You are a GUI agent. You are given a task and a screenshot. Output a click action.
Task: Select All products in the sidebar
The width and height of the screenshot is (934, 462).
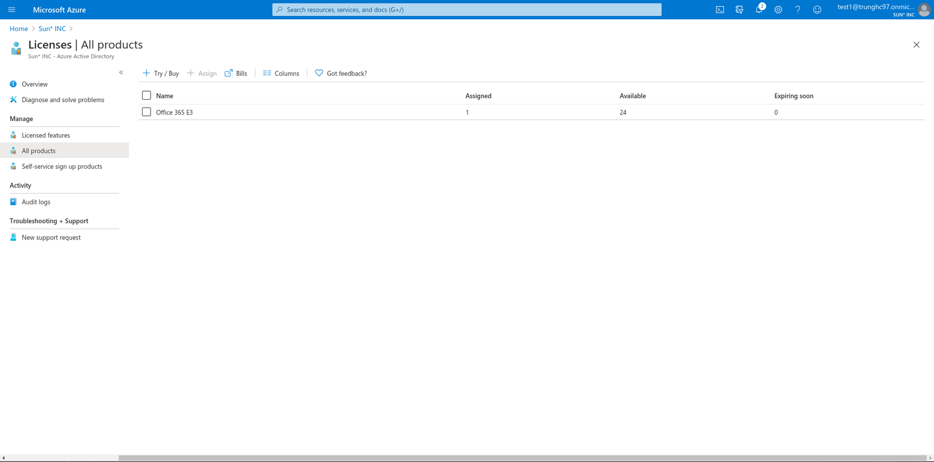pos(38,151)
